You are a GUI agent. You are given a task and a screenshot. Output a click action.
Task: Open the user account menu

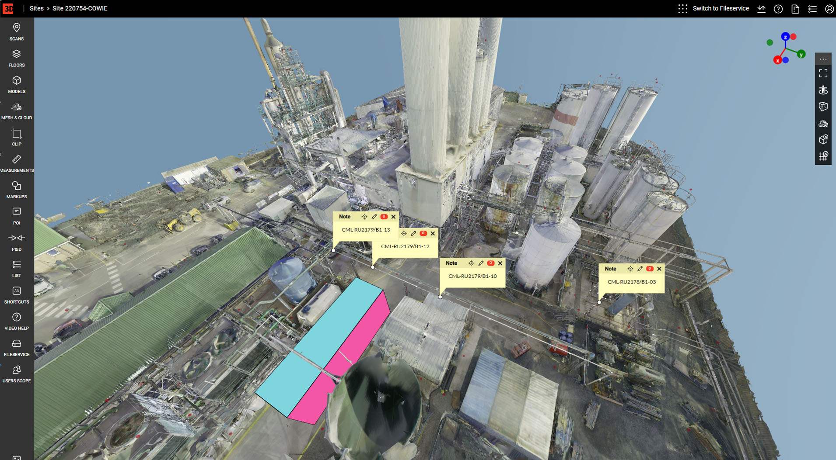(829, 9)
